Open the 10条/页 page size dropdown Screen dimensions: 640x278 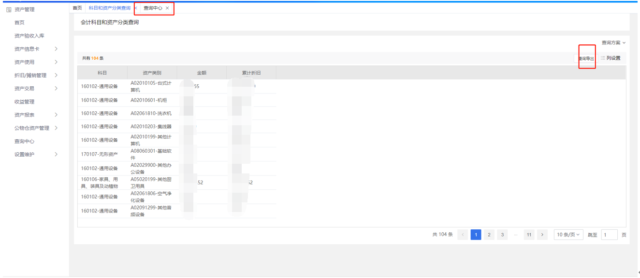(568, 235)
